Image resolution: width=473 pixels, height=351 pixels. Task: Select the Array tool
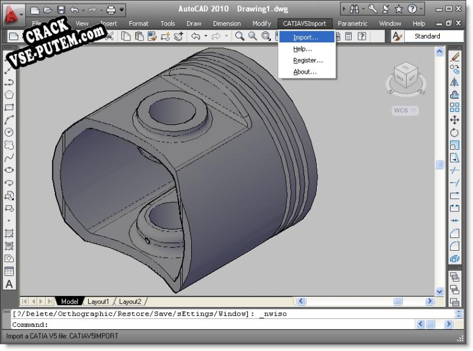(455, 108)
